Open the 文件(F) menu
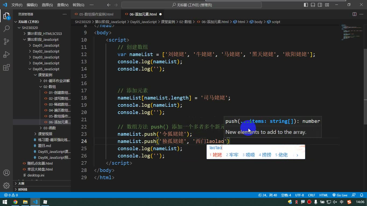367x206 pixels. (x=17, y=5)
